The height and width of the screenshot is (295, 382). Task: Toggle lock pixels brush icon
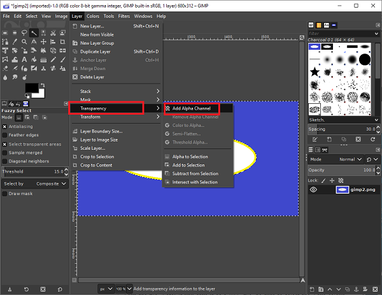point(323,180)
